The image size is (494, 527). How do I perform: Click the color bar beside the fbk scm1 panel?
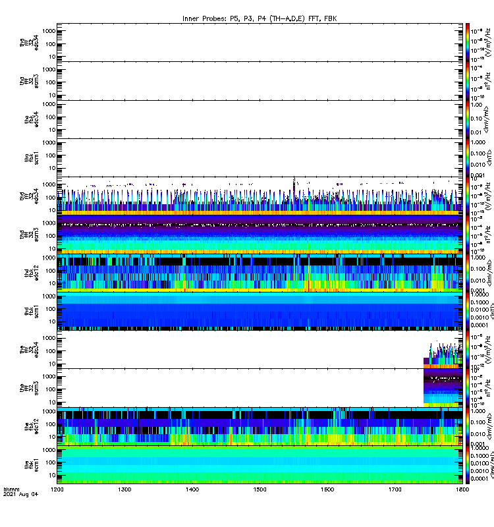pos(467,465)
